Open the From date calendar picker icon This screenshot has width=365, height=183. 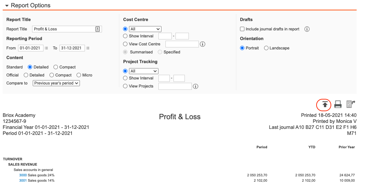46,48
